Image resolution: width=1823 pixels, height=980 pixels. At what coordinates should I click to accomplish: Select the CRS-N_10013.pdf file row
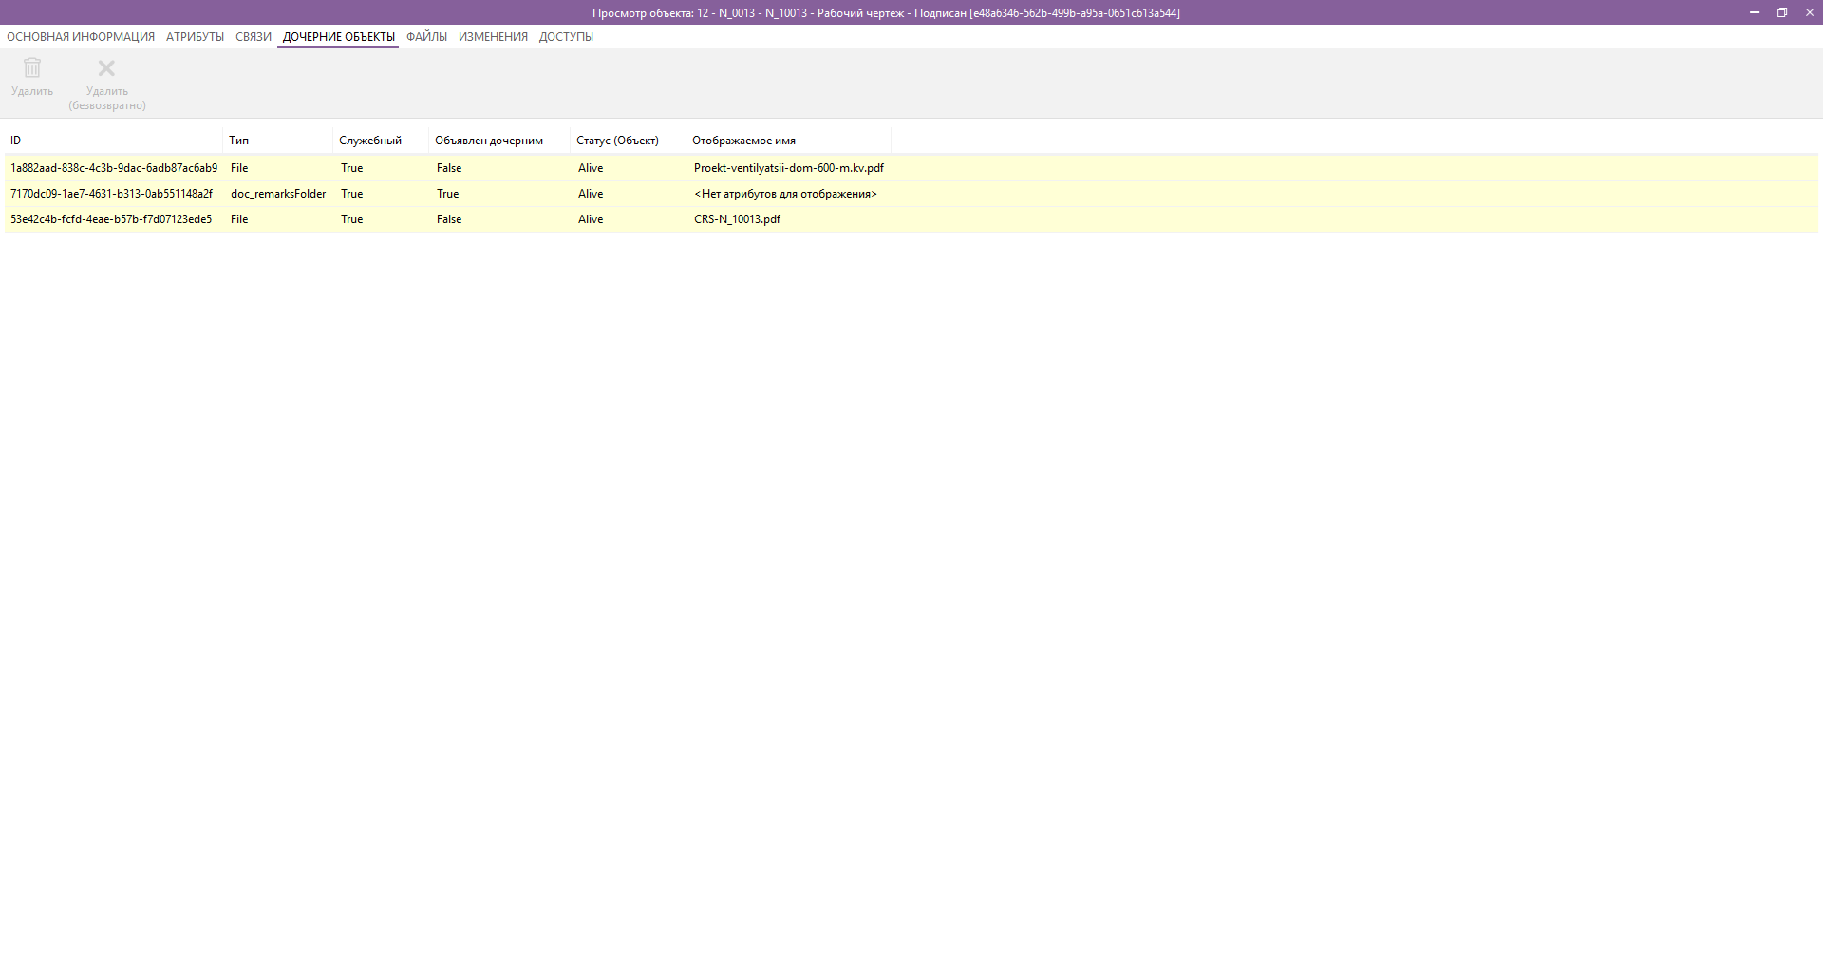click(737, 219)
